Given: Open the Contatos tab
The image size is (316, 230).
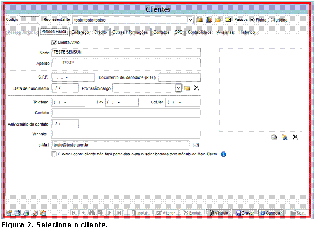Looking at the screenshot, I should pos(161,32).
